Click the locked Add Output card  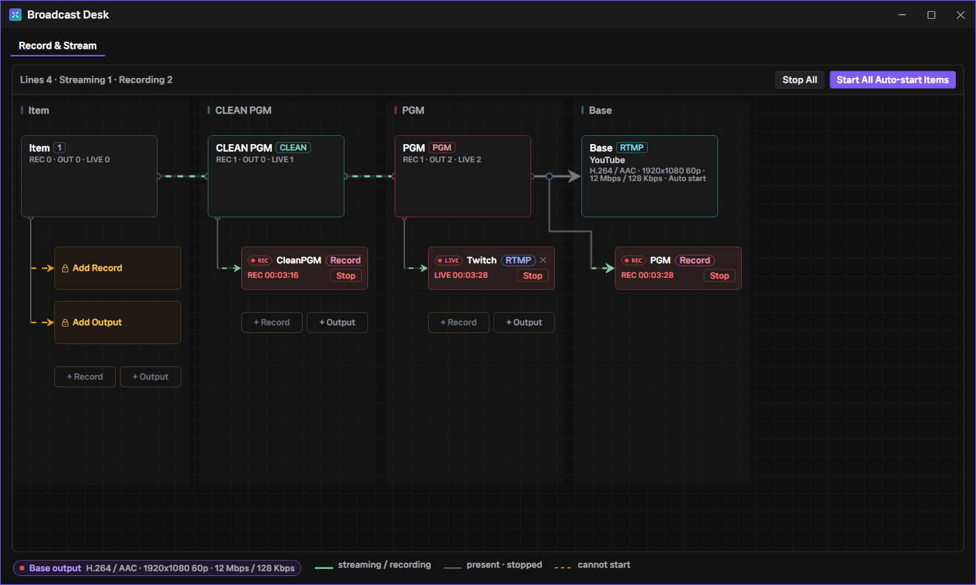pos(118,322)
